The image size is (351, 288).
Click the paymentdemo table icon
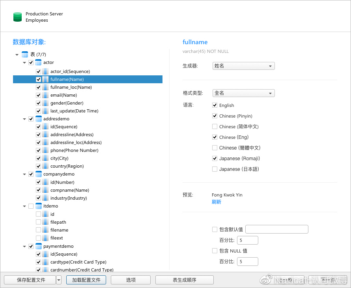click(x=39, y=246)
